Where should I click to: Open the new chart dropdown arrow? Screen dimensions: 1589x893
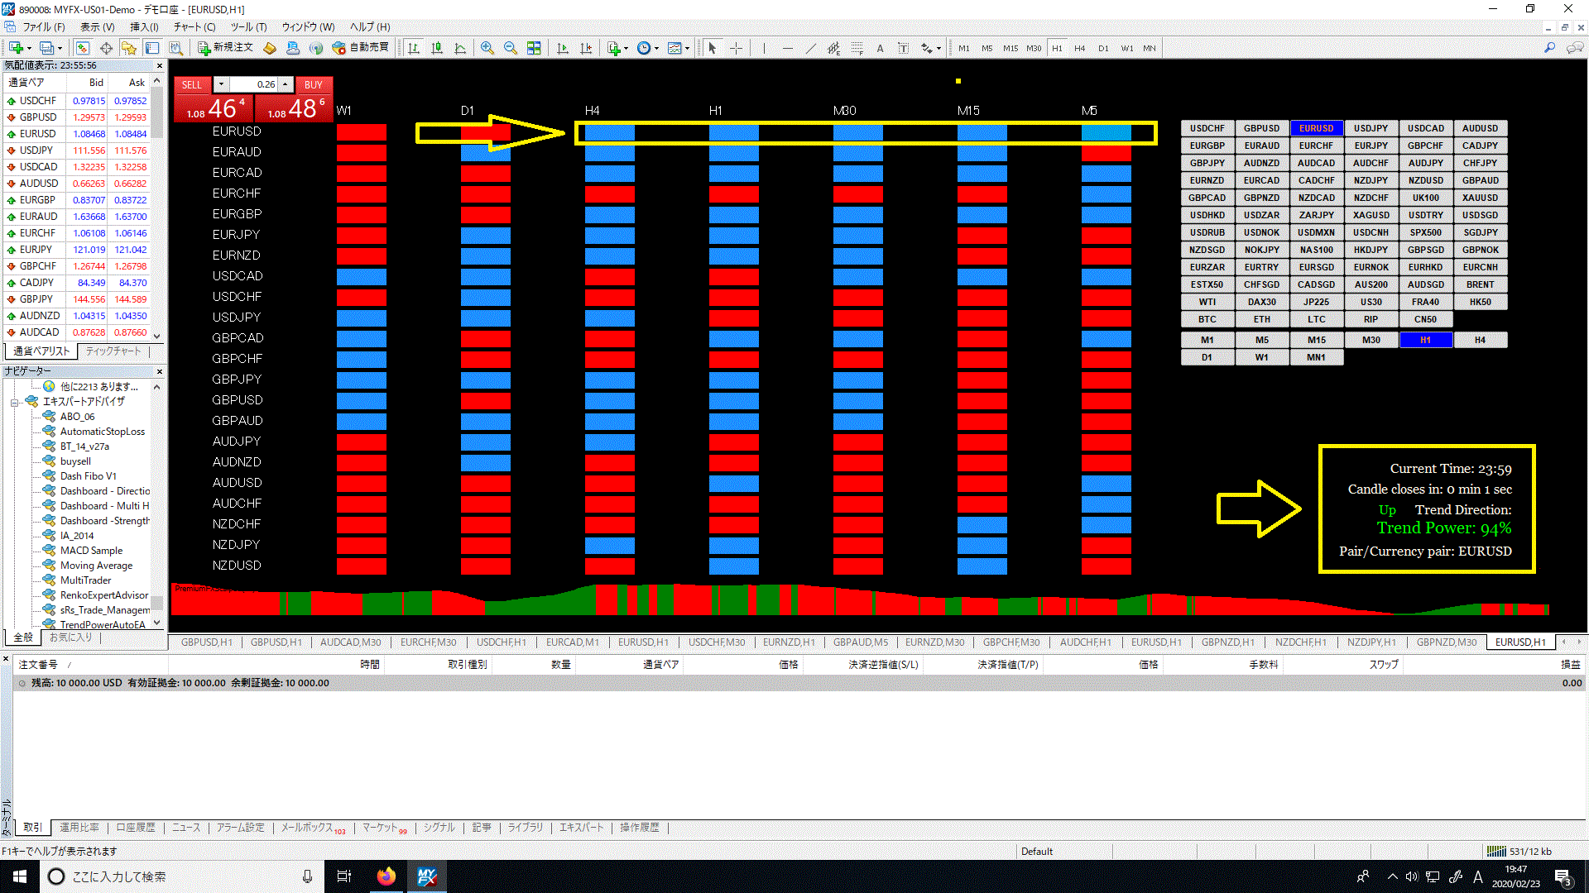click(29, 48)
